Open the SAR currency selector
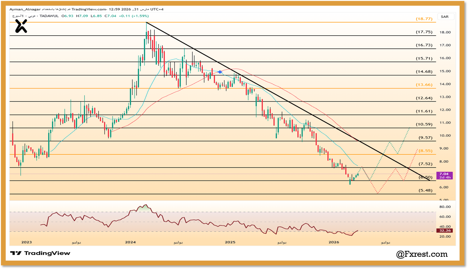The image size is (468, 269). point(445,17)
